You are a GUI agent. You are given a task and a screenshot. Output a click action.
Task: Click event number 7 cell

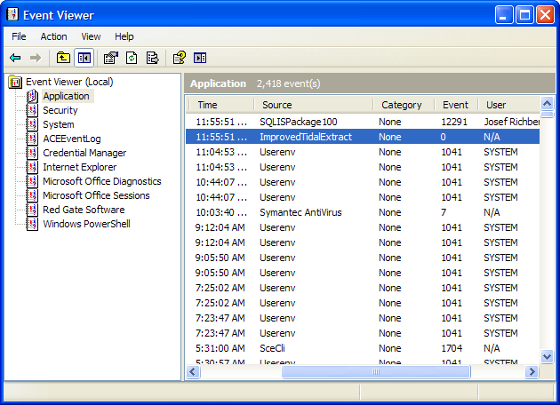[x=444, y=212]
